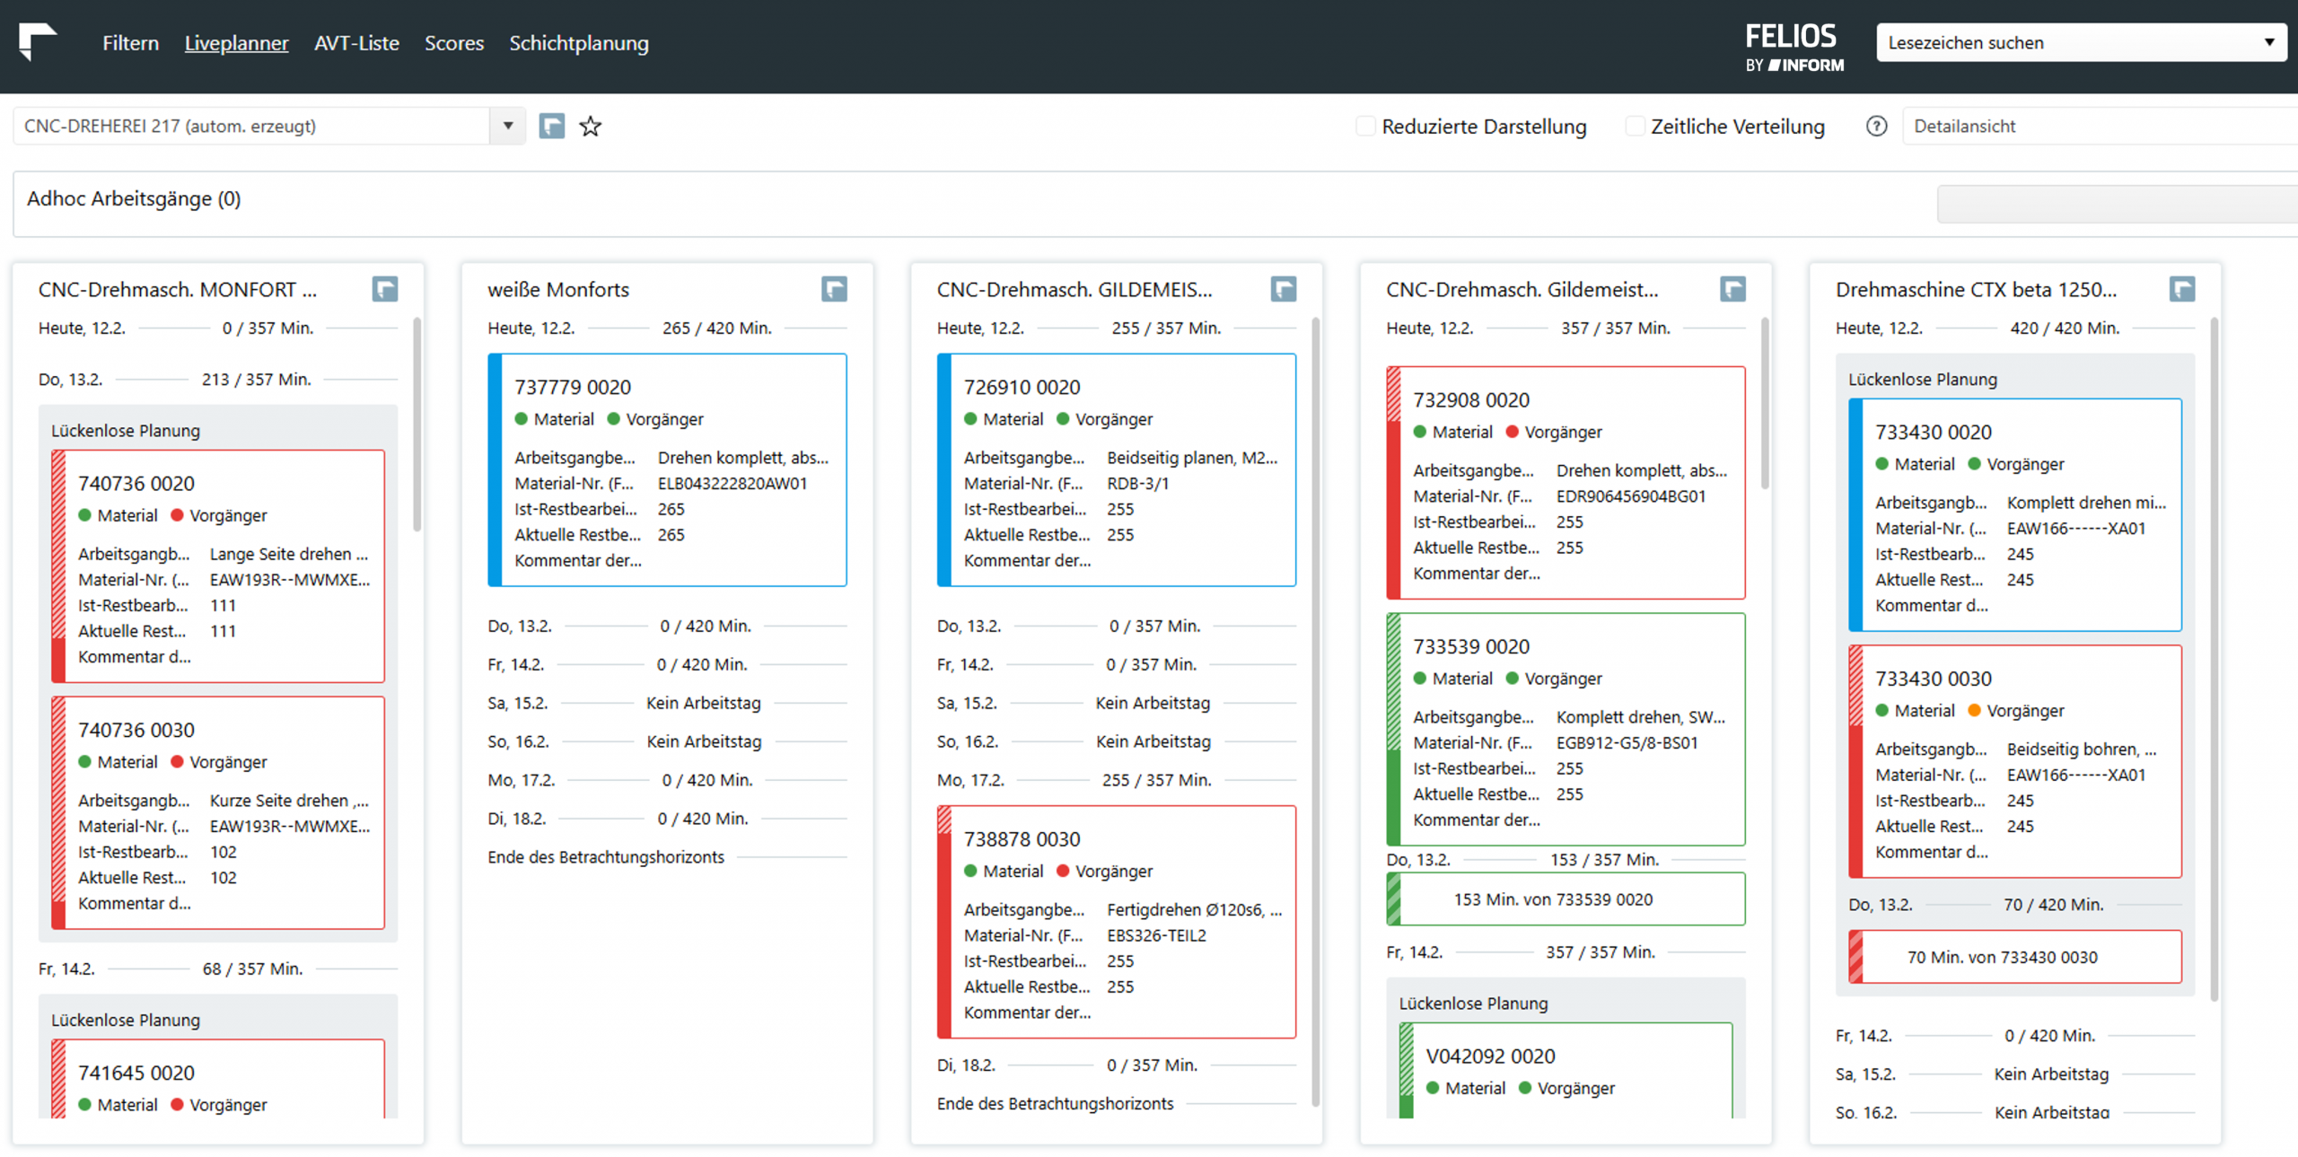Click the MONFORT column scrollbar

coord(417,424)
